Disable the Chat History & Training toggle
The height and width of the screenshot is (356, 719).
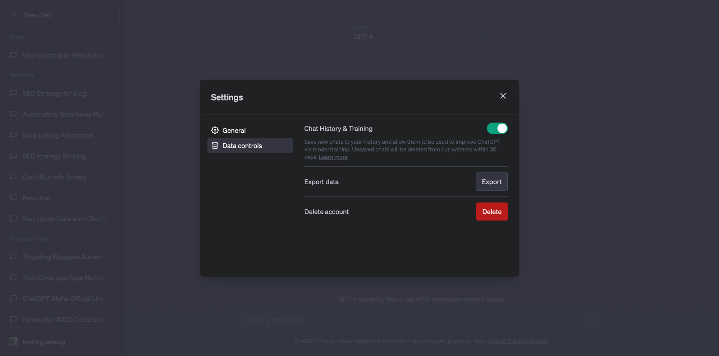coord(497,128)
